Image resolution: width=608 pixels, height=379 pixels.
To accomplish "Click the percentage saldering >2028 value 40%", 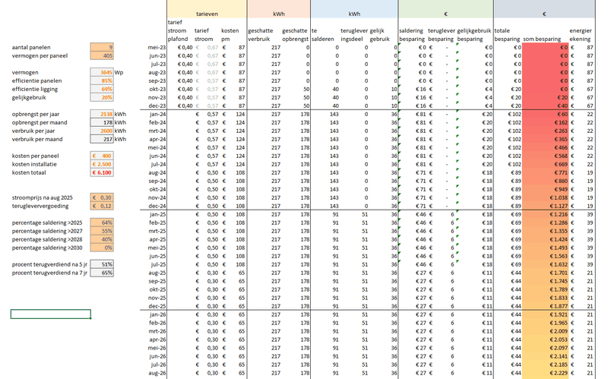I will click(x=102, y=239).
